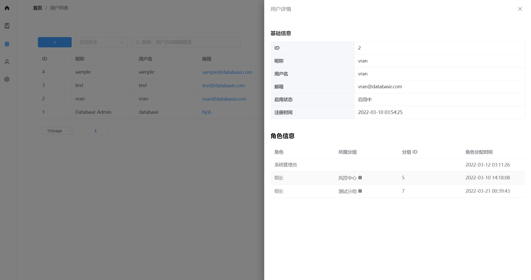Click the 首页 breadcrumb link

click(38, 8)
